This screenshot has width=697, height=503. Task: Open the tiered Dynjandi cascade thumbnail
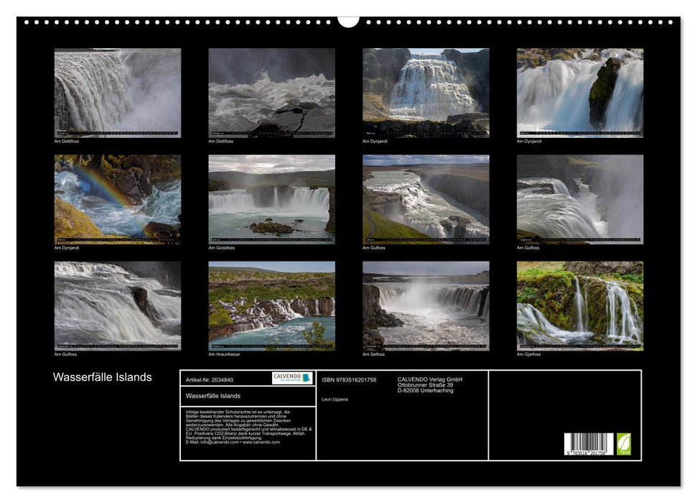point(426,93)
